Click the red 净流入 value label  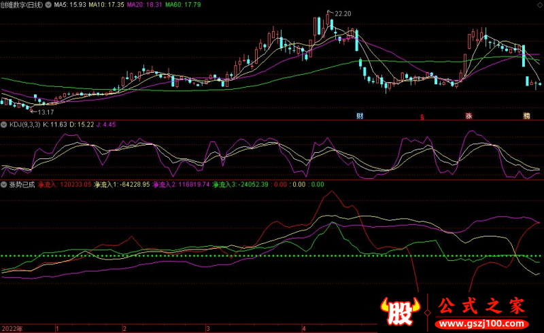click(x=65, y=184)
